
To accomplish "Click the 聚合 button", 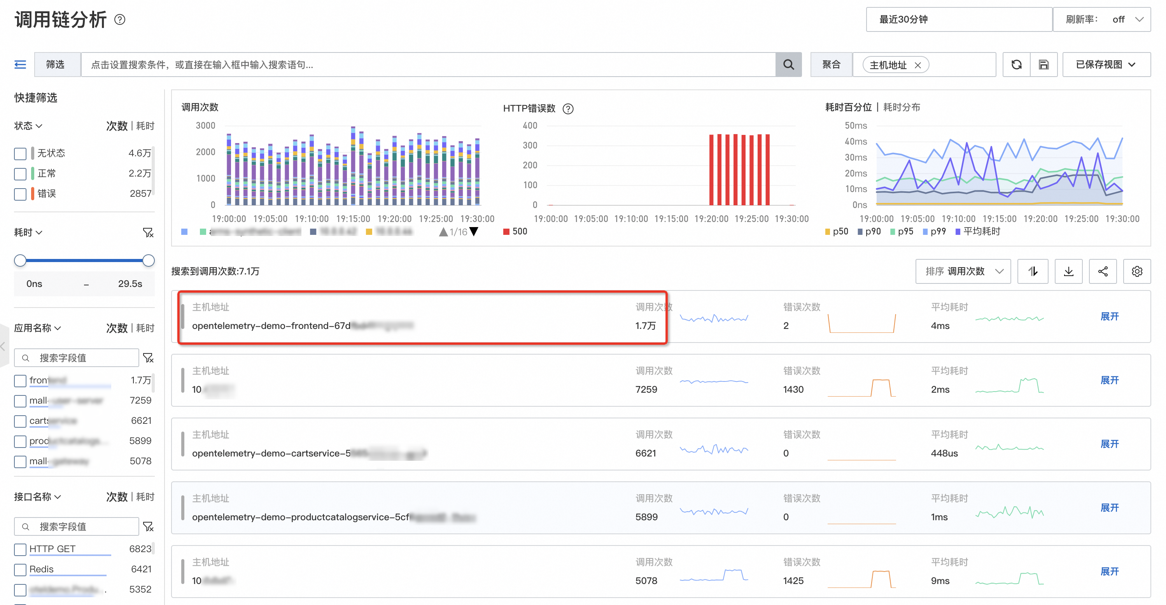I will point(831,65).
